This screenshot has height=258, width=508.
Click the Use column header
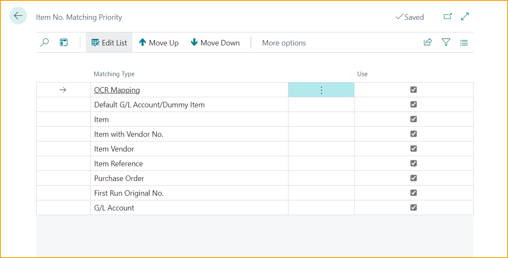pos(362,74)
